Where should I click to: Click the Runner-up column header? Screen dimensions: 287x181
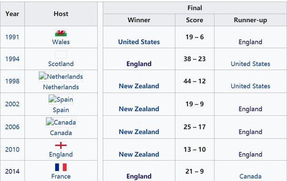pos(250,20)
